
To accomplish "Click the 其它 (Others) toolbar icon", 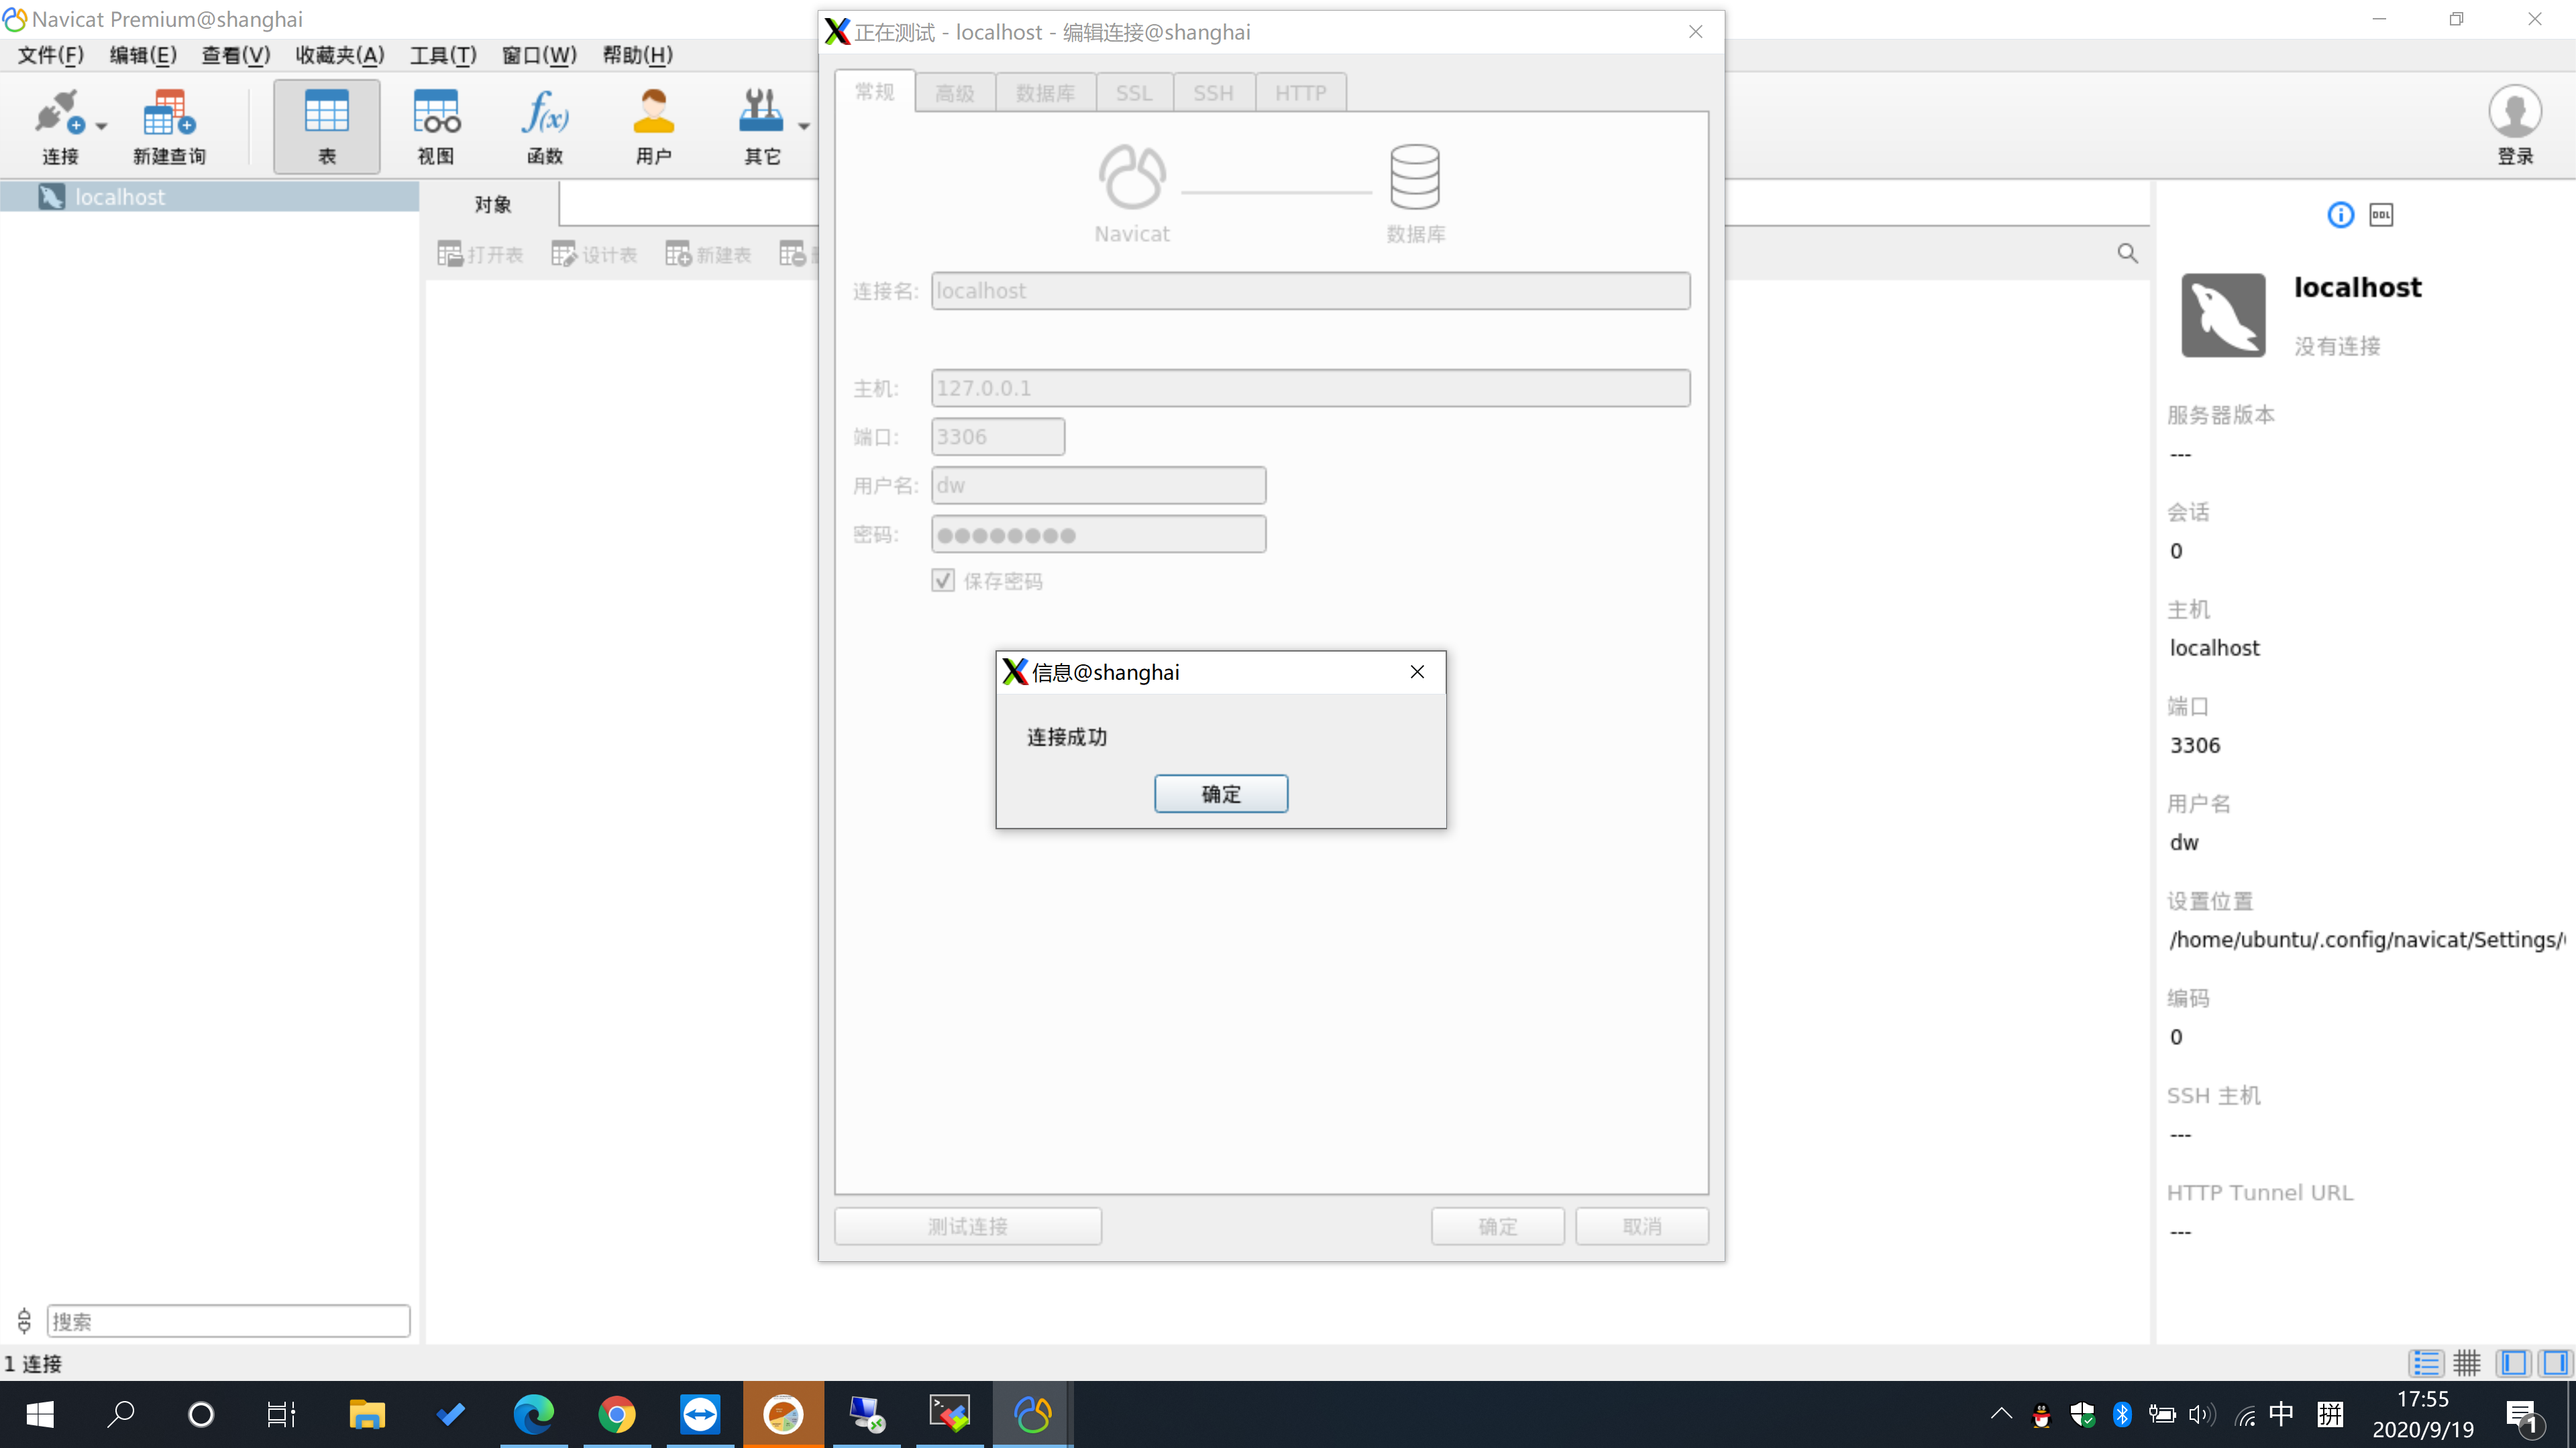I will point(762,126).
